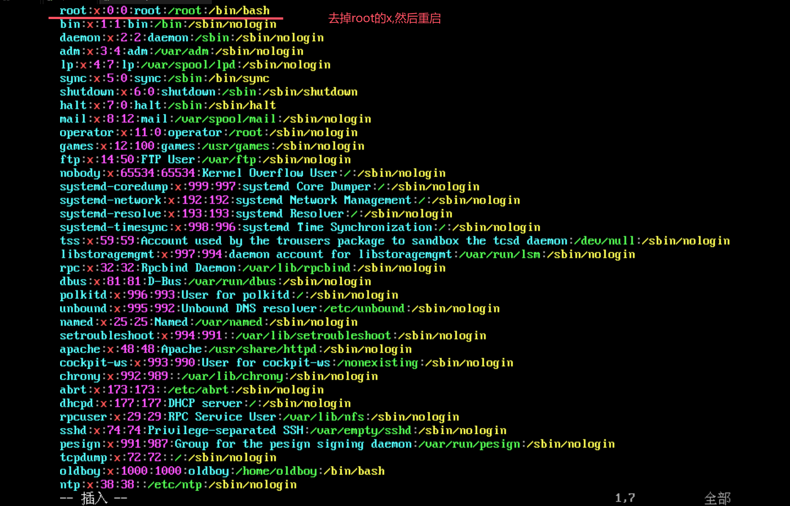
Task: Place cursor on the oldboy username
Action: coord(80,471)
